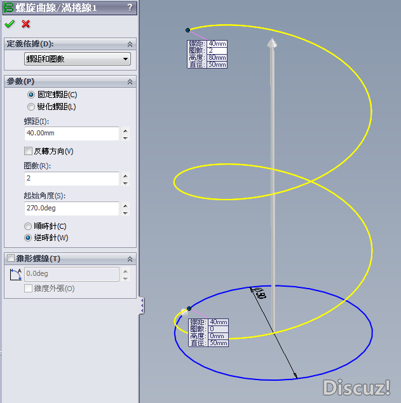Decrease 圈數 value with down arrow
This screenshot has width=401, height=403.
tap(125, 183)
